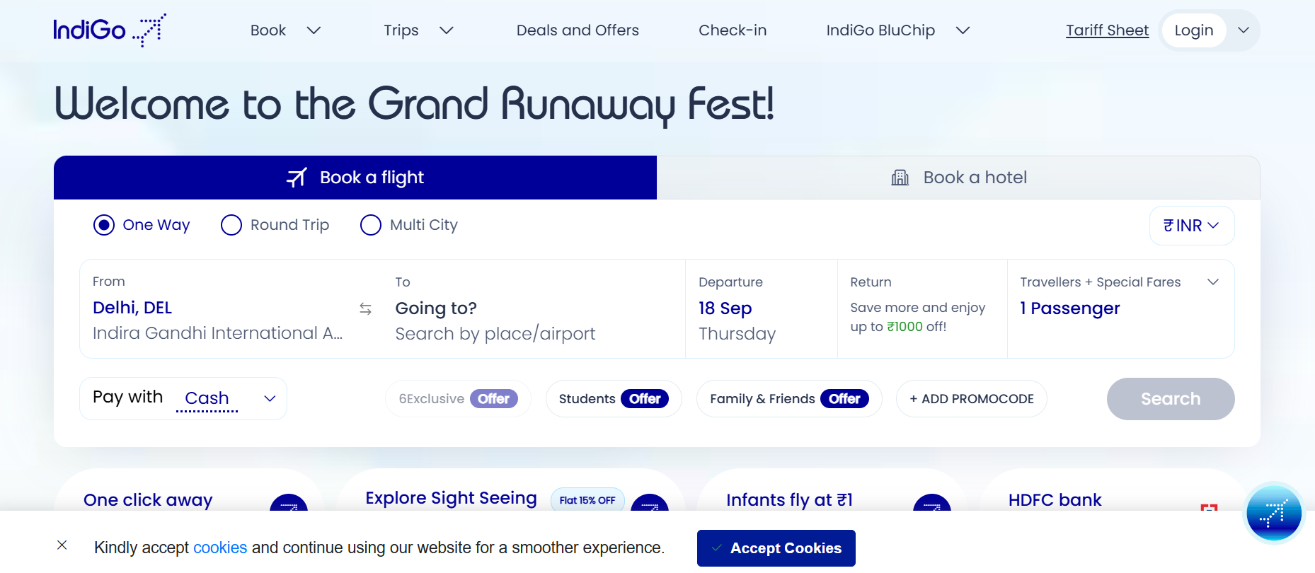1315x573 pixels.
Task: Click the arrow icon on Infants fly card
Action: (x=931, y=504)
